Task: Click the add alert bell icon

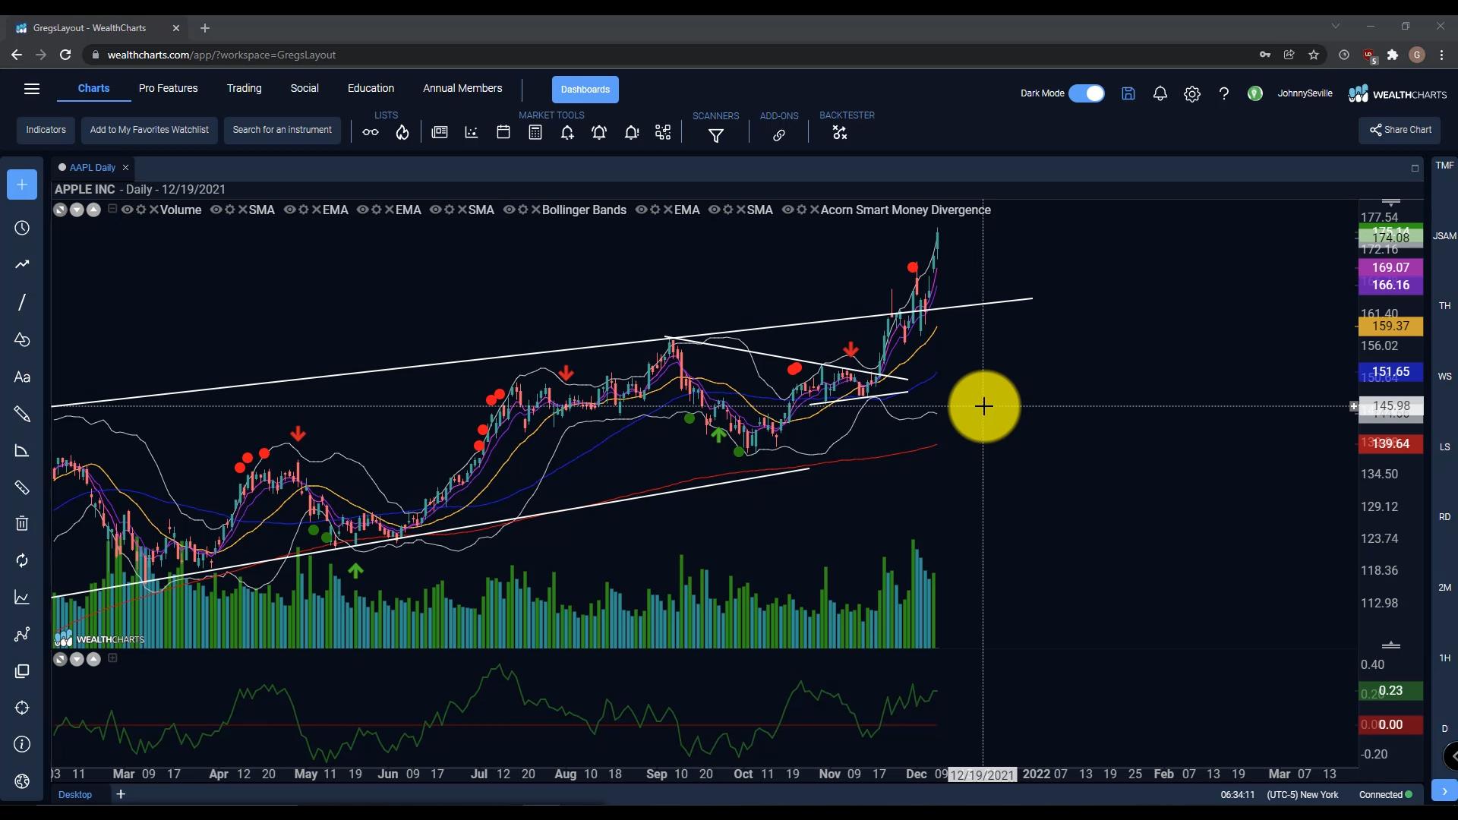Action: pyautogui.click(x=567, y=133)
